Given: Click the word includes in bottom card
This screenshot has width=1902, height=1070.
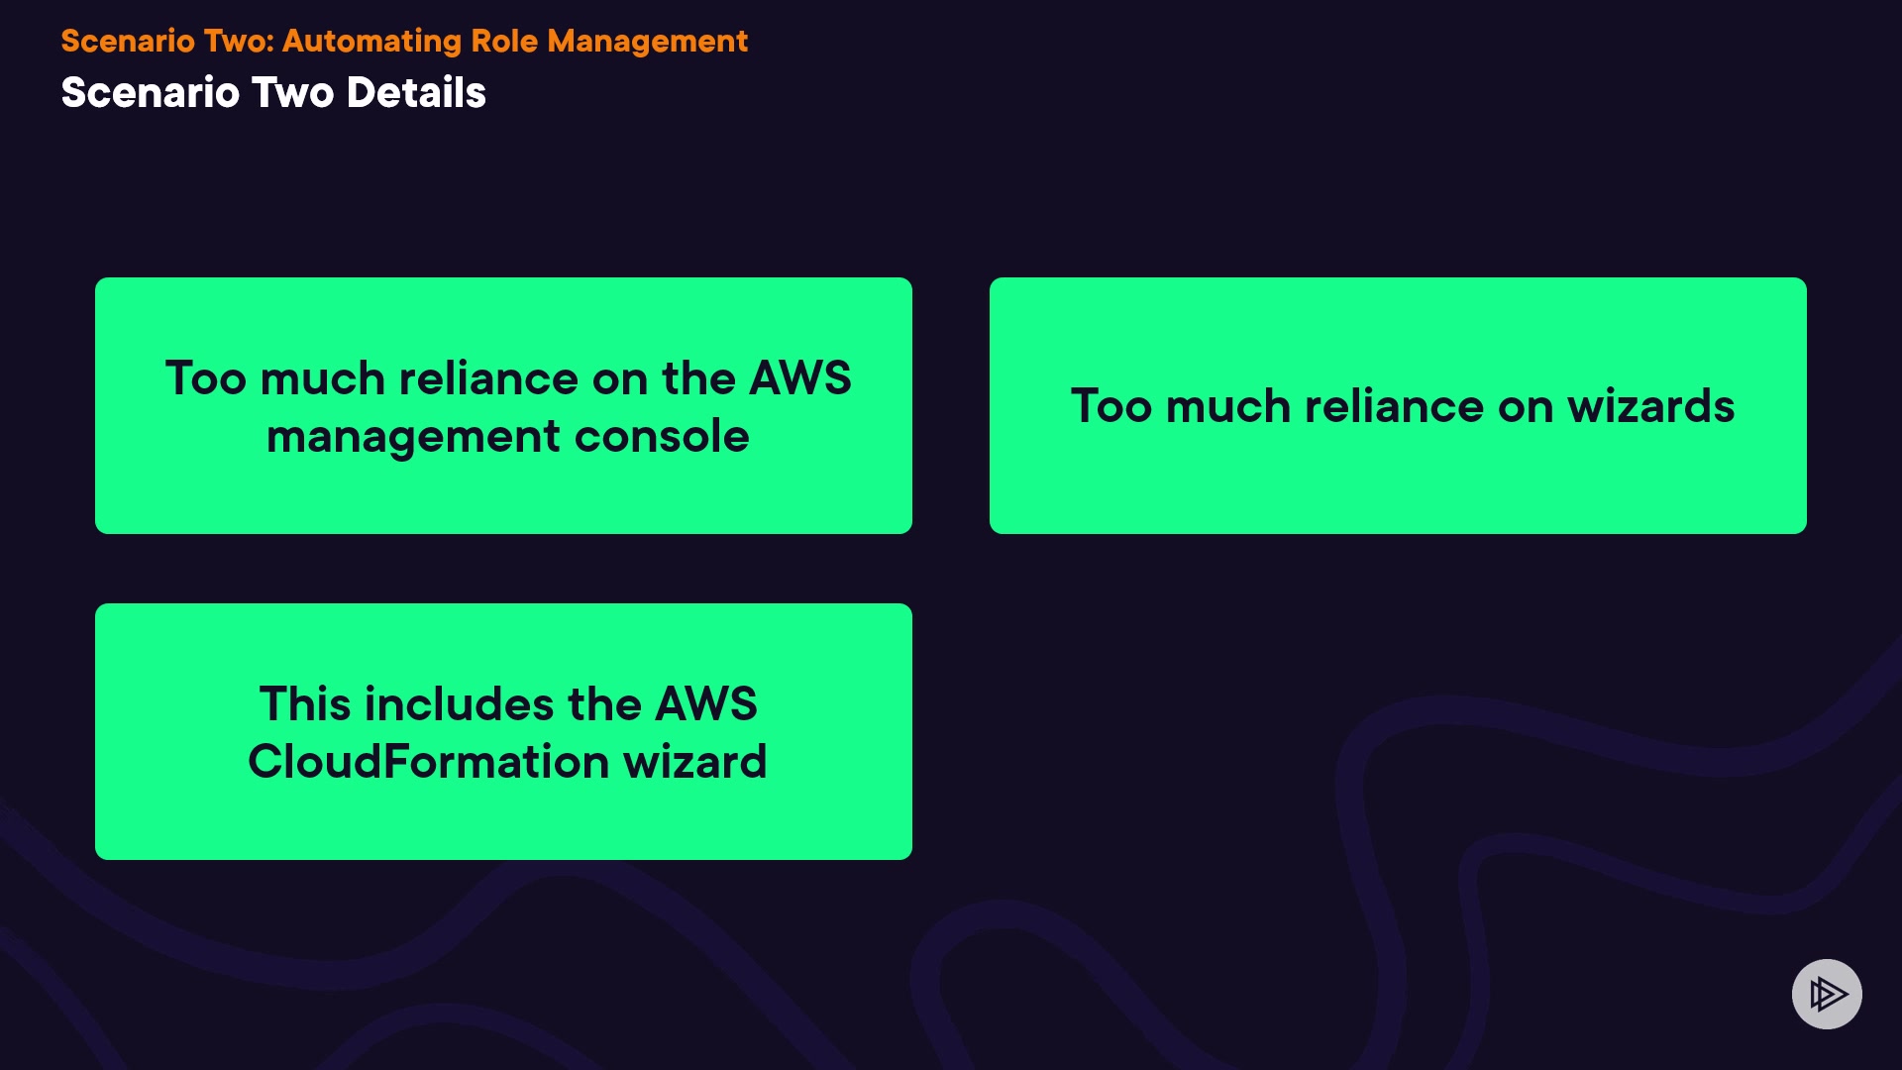Looking at the screenshot, I should pyautogui.click(x=459, y=704).
